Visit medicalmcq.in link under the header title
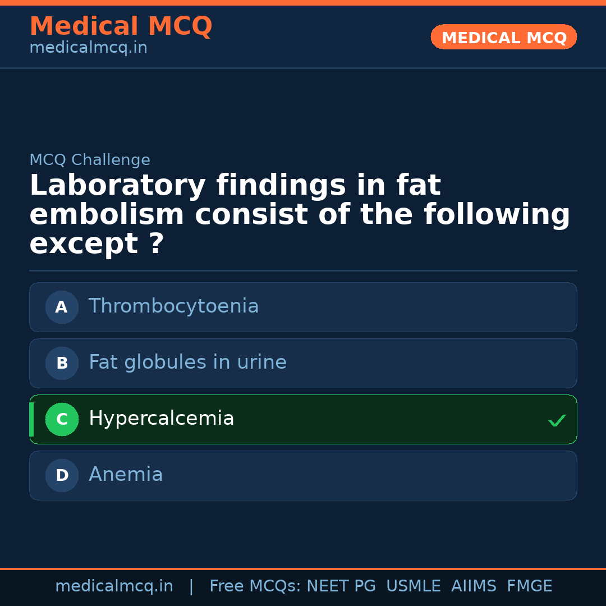606x606 pixels. (88, 48)
